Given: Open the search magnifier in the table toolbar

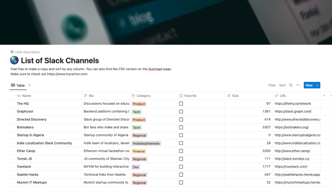Looking at the screenshot, I should [291, 85].
